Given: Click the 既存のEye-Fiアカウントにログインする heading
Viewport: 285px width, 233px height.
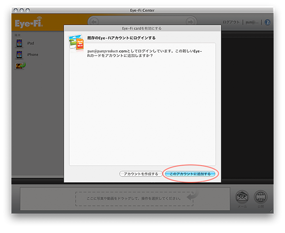Looking at the screenshot, I should (x=121, y=38).
